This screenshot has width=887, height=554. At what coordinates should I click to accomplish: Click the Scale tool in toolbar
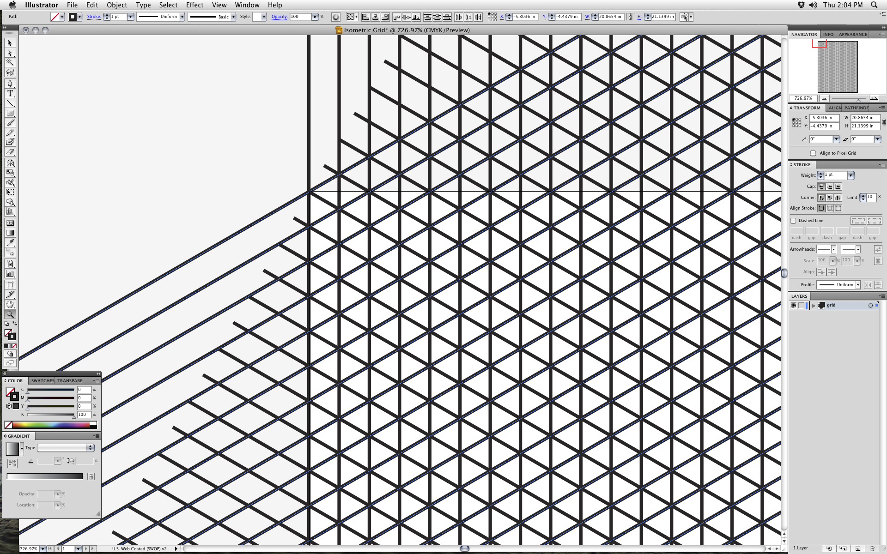click(x=10, y=172)
